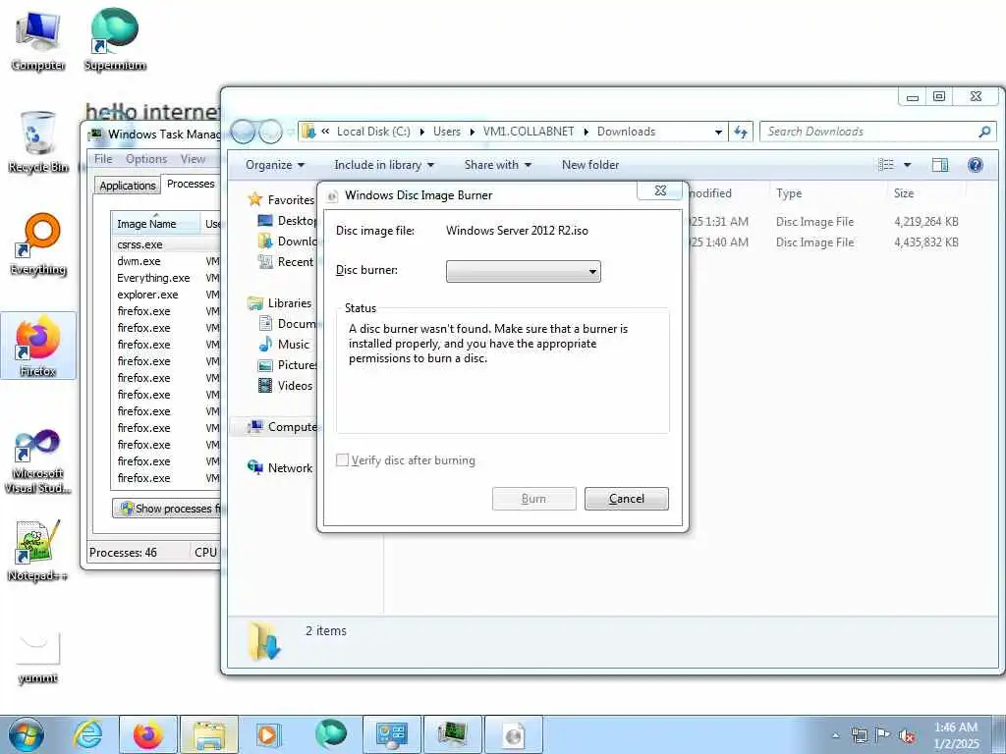
Task: Open the Disc burner dropdown
Action: click(524, 271)
